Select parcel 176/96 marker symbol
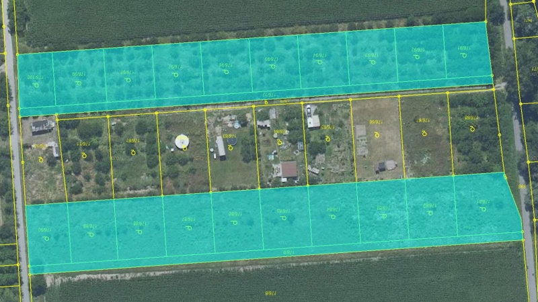 point(226,72)
